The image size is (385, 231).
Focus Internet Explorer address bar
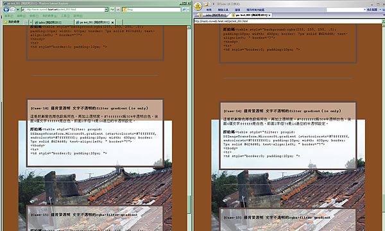pyautogui.click(x=63, y=10)
